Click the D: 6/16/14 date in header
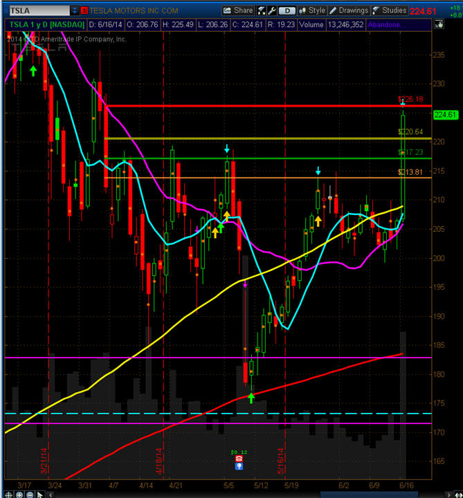This screenshot has width=463, height=498. (105, 24)
